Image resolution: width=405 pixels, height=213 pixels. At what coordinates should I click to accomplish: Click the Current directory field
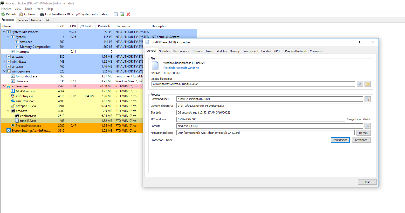pyautogui.click(x=274, y=106)
